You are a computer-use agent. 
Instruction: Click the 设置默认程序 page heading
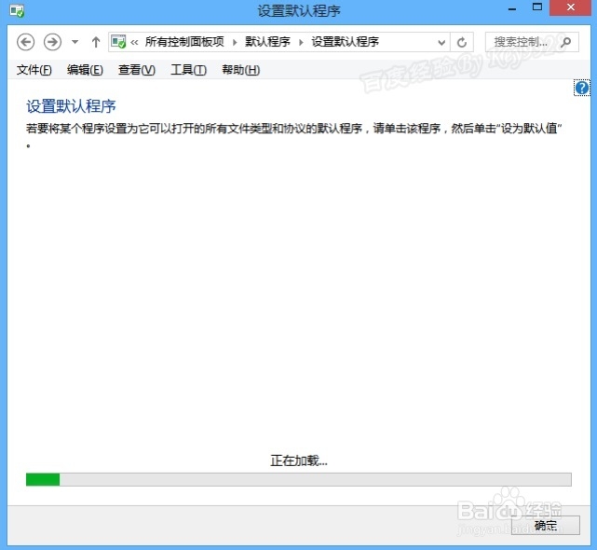pos(71,106)
